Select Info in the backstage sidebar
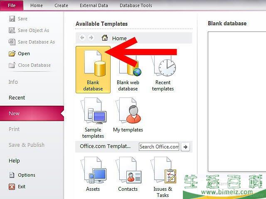 pos(13,82)
